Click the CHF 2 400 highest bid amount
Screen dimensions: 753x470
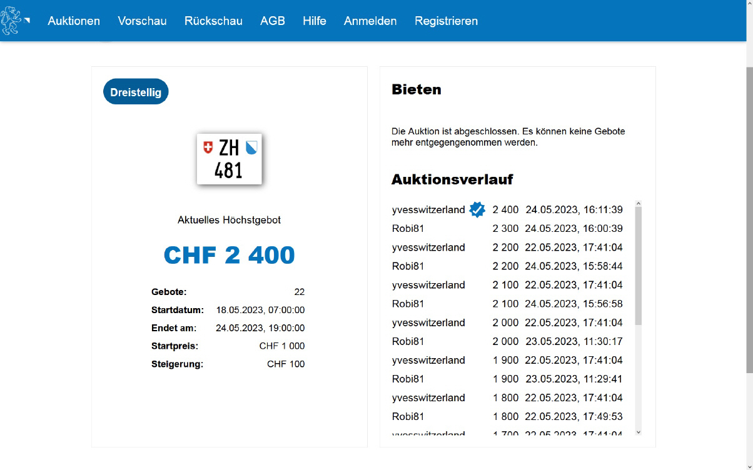[229, 255]
